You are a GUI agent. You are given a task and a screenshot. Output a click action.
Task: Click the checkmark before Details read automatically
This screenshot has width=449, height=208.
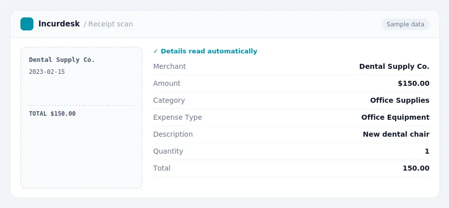pos(156,51)
